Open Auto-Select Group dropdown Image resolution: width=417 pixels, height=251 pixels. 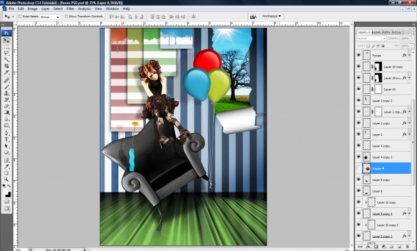[x=50, y=17]
